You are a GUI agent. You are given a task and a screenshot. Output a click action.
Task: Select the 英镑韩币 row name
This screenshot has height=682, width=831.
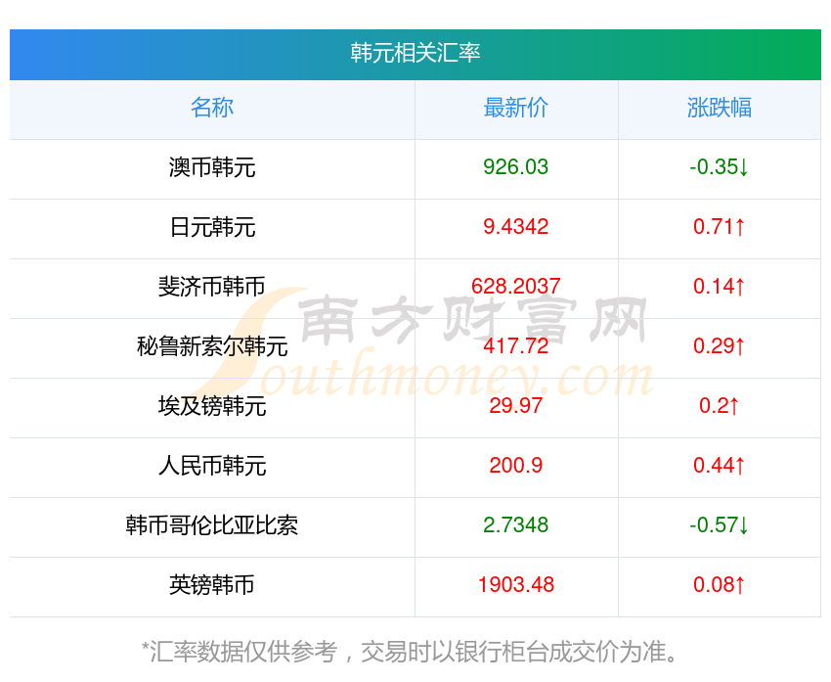pyautogui.click(x=212, y=585)
